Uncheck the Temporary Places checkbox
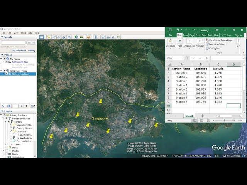 point(5,71)
